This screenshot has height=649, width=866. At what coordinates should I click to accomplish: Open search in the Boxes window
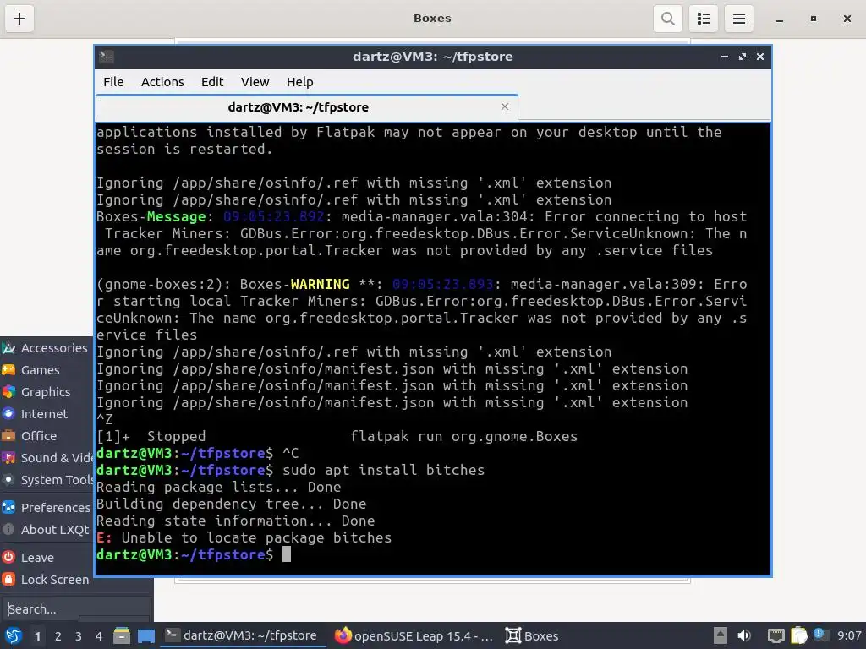(x=668, y=19)
